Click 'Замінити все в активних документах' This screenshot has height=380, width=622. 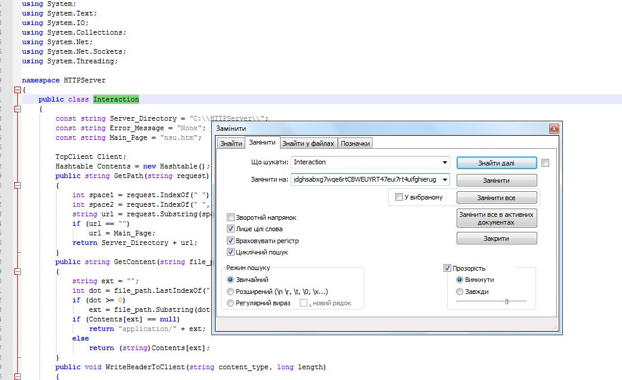(497, 218)
